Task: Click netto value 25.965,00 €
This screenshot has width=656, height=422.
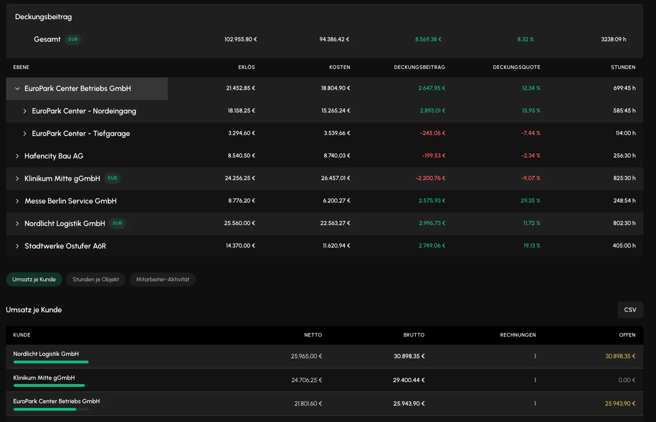Action: tap(307, 356)
